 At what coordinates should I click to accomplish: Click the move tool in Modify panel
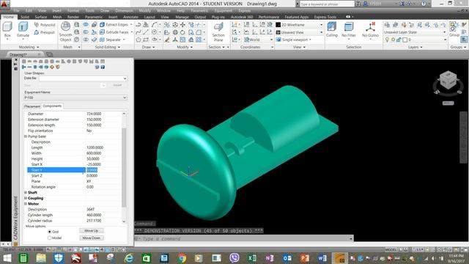(x=182, y=24)
